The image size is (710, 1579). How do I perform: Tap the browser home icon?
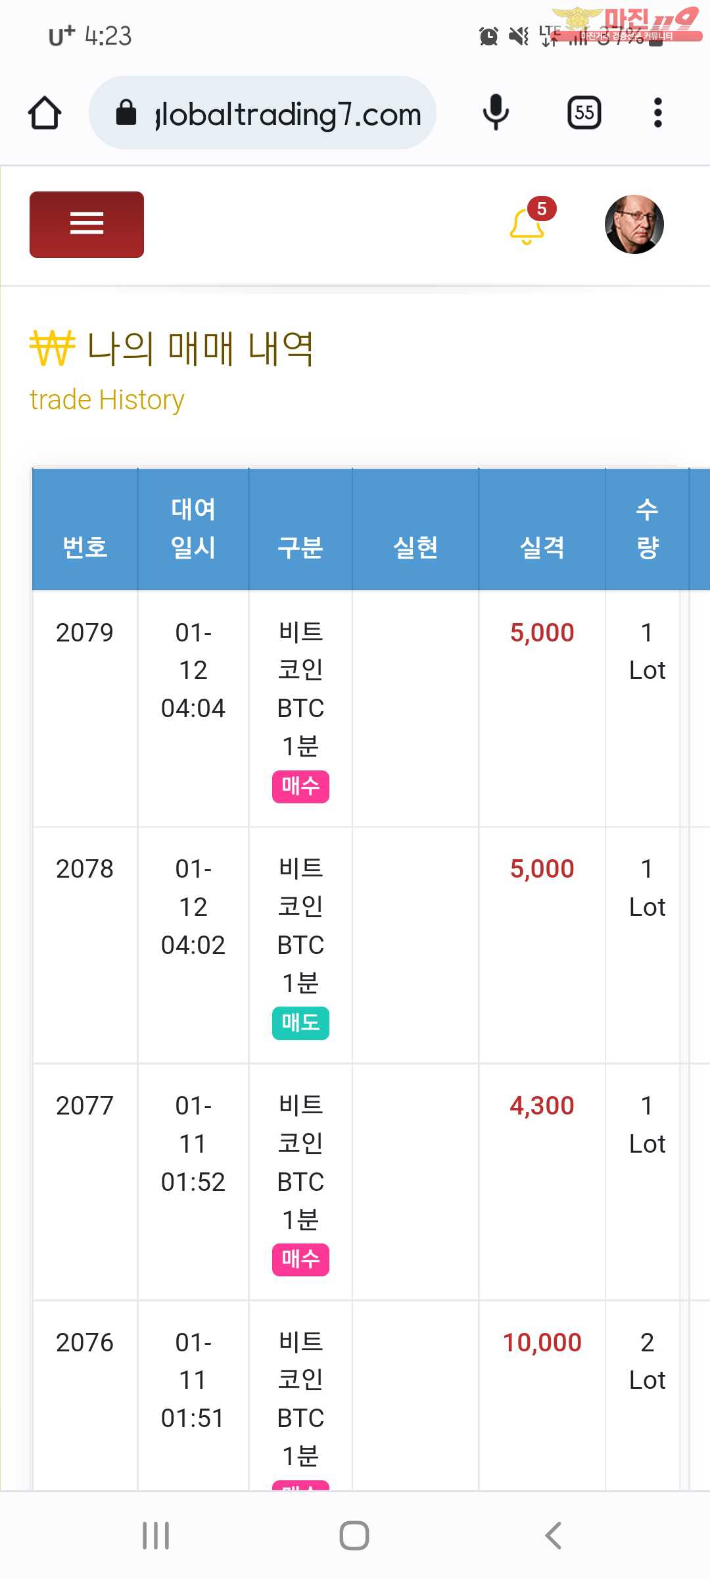[x=45, y=113]
